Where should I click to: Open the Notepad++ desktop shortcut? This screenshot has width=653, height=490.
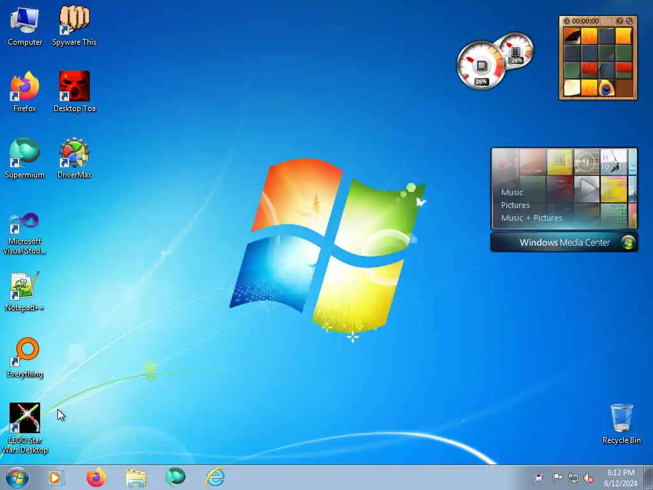point(25,291)
